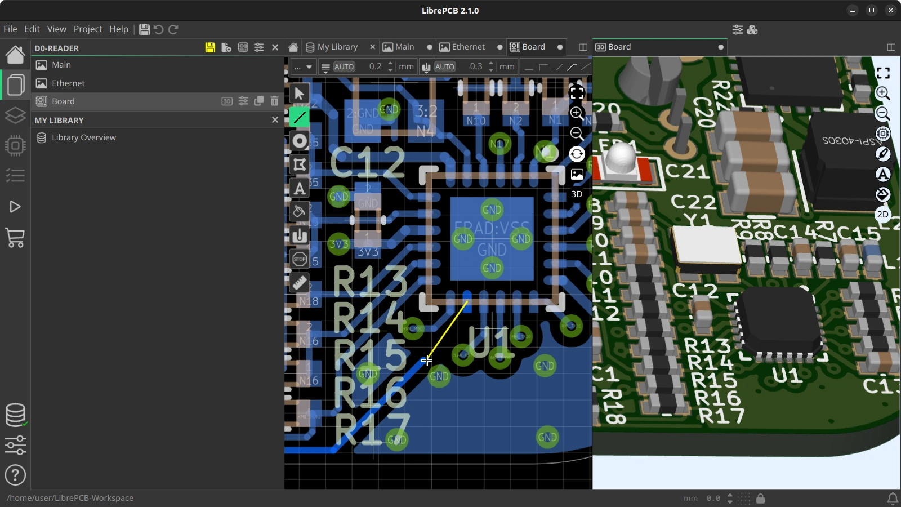The image size is (901, 507).
Task: Open the File menu
Action: point(10,29)
